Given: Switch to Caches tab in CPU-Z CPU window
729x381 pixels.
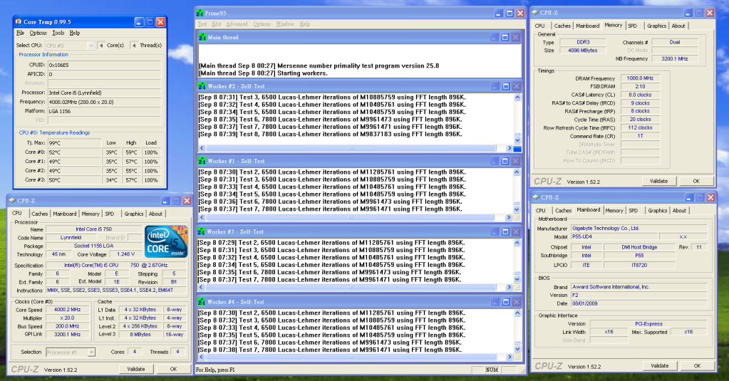Looking at the screenshot, I should coord(39,214).
